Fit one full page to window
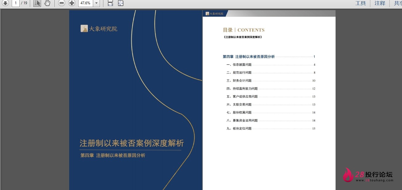The image size is (402, 190). (121, 3)
